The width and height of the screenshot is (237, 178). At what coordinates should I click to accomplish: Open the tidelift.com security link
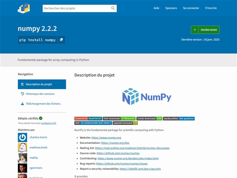click(140, 169)
